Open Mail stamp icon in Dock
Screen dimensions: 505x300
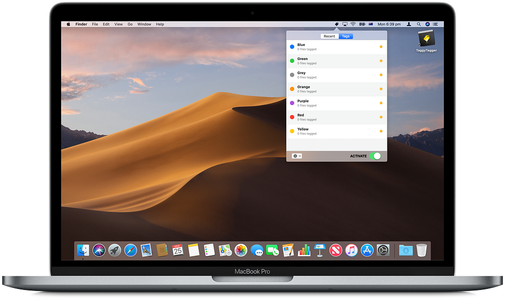point(146,250)
